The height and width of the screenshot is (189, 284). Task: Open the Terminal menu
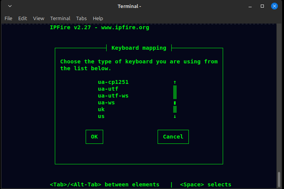(x=60, y=18)
